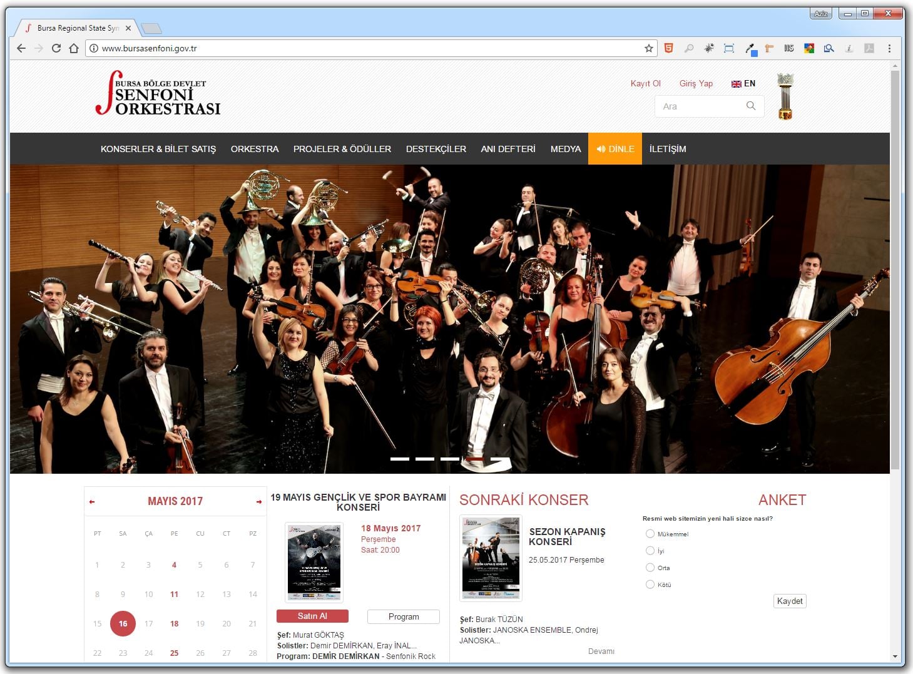Click the Bursa Senfoni Orkestrası logo
Screen dimensions: 913x674
[158, 94]
